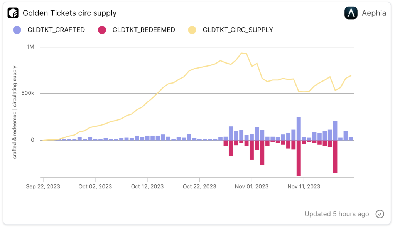Click the red GLDTKT_REDEEMED legend circle
This screenshot has height=228, width=395.
pyautogui.click(x=102, y=30)
